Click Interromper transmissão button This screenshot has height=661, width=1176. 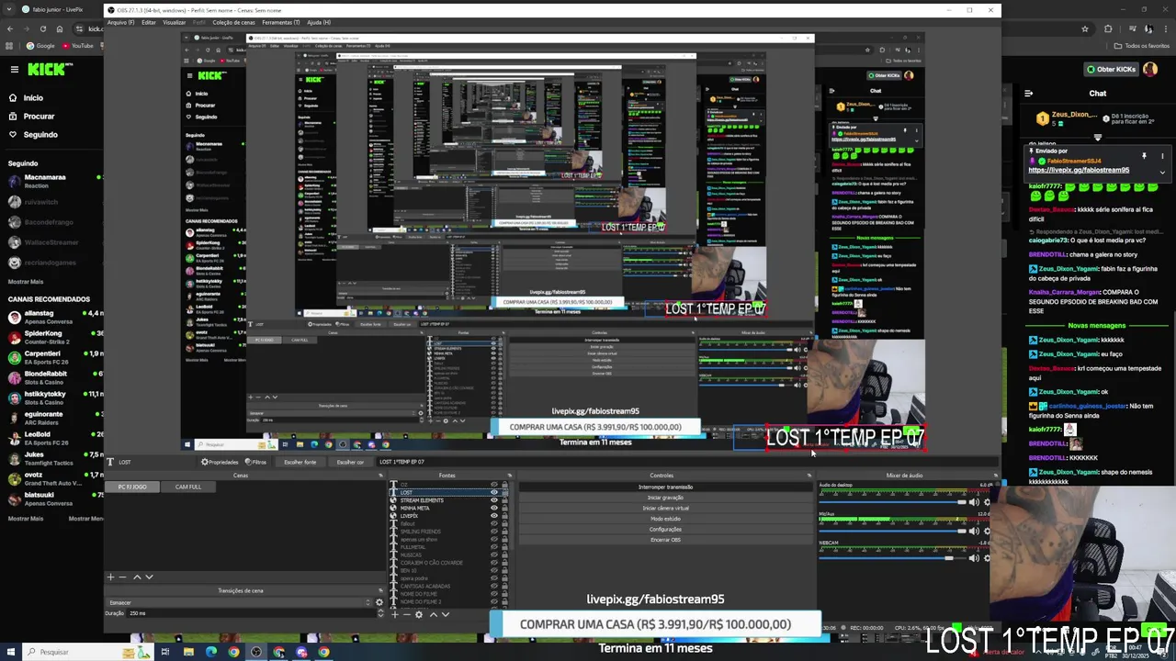pyautogui.click(x=665, y=487)
